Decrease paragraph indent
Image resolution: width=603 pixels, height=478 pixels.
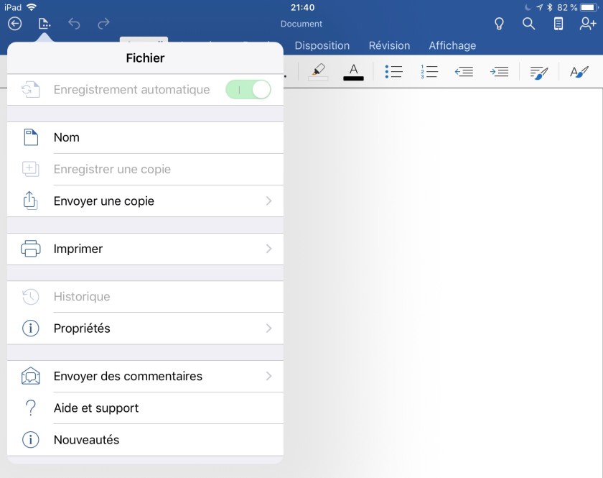(x=464, y=71)
